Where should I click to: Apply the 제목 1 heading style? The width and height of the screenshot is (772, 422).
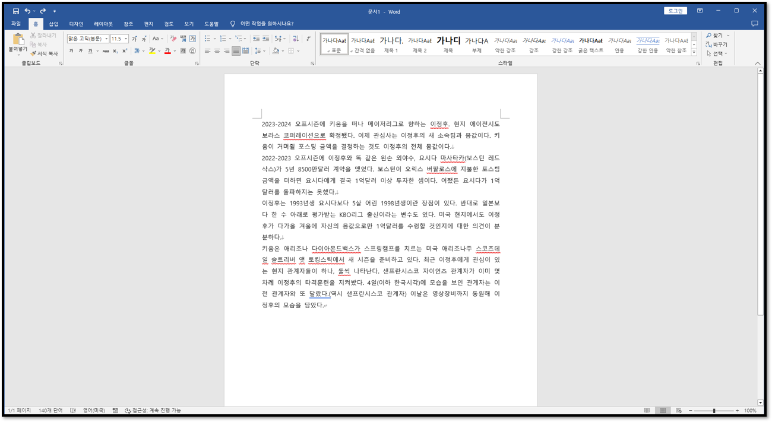click(391, 45)
